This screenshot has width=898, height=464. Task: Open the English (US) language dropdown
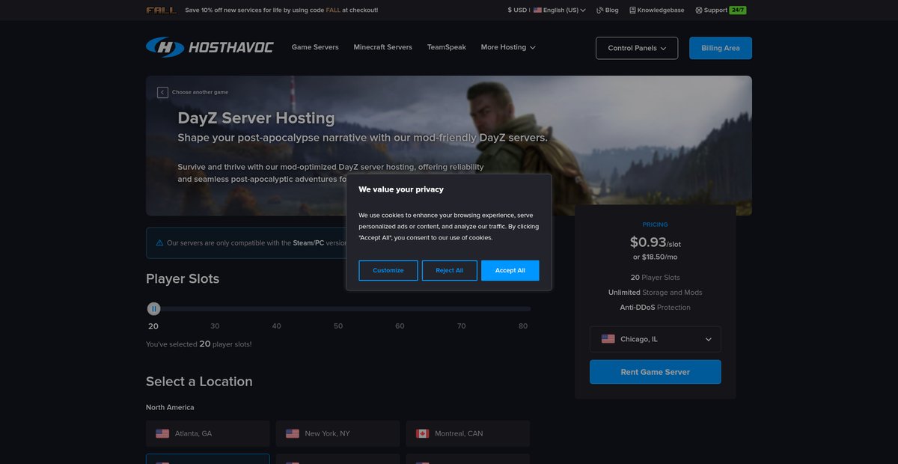pyautogui.click(x=560, y=10)
